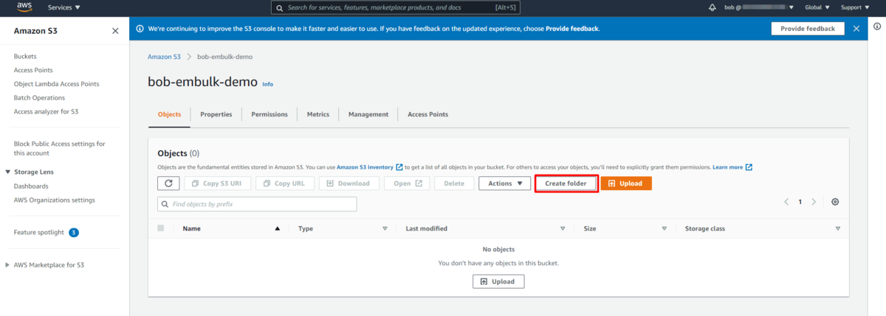The height and width of the screenshot is (316, 886).
Task: Open Access Points in sidebar
Action: pos(33,70)
